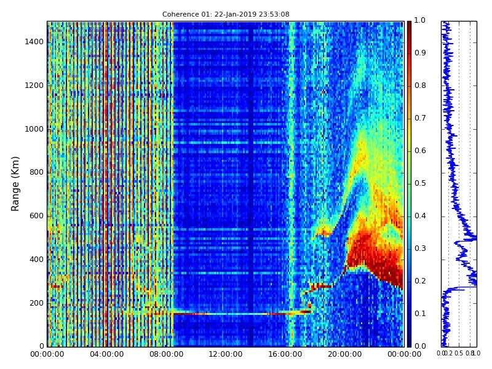The width and height of the screenshot is (492, 369).
Task: Click the 20:00:00 time axis label
Action: click(345, 354)
